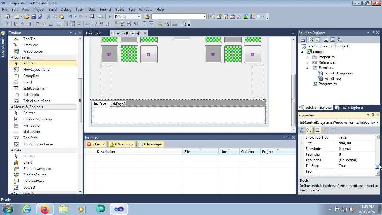
Task: Click Solution Explorer View Designer icon
Action: point(332,39)
